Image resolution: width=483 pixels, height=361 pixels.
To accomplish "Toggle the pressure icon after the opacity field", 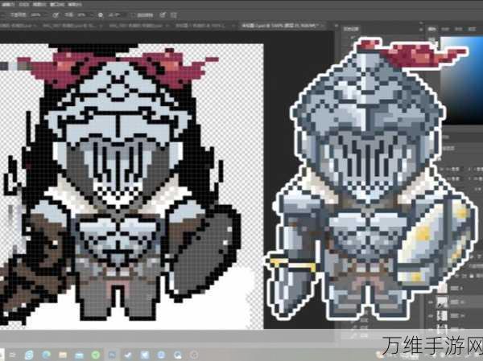I will click(x=56, y=14).
